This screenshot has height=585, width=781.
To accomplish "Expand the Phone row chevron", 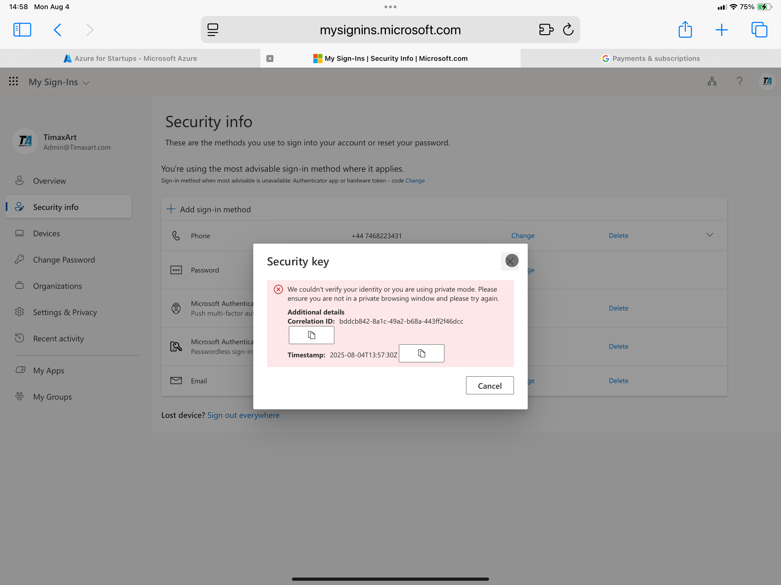I will 710,235.
